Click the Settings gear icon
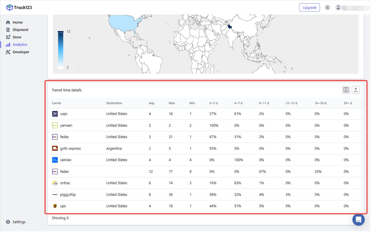 pos(8,222)
